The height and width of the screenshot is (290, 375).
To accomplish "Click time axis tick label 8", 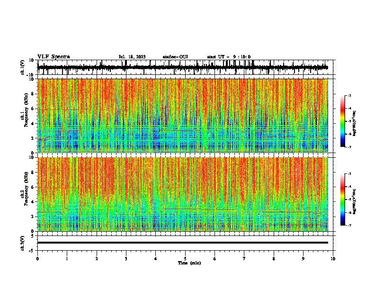I will [x=274, y=259].
